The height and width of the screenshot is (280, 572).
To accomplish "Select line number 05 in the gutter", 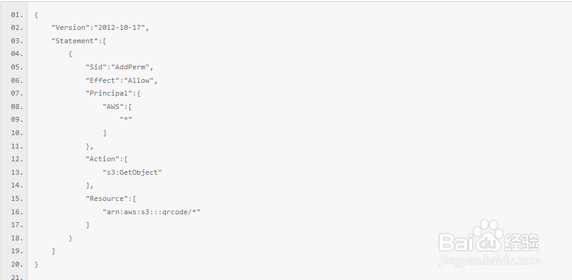I will (16, 67).
